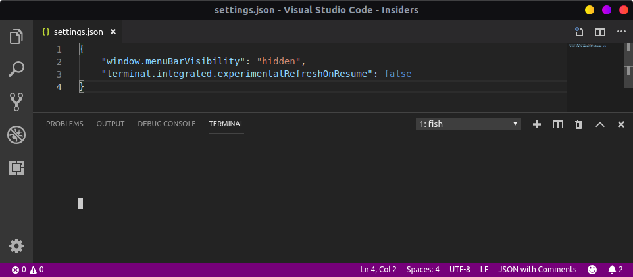Open Source Control view

click(16, 102)
